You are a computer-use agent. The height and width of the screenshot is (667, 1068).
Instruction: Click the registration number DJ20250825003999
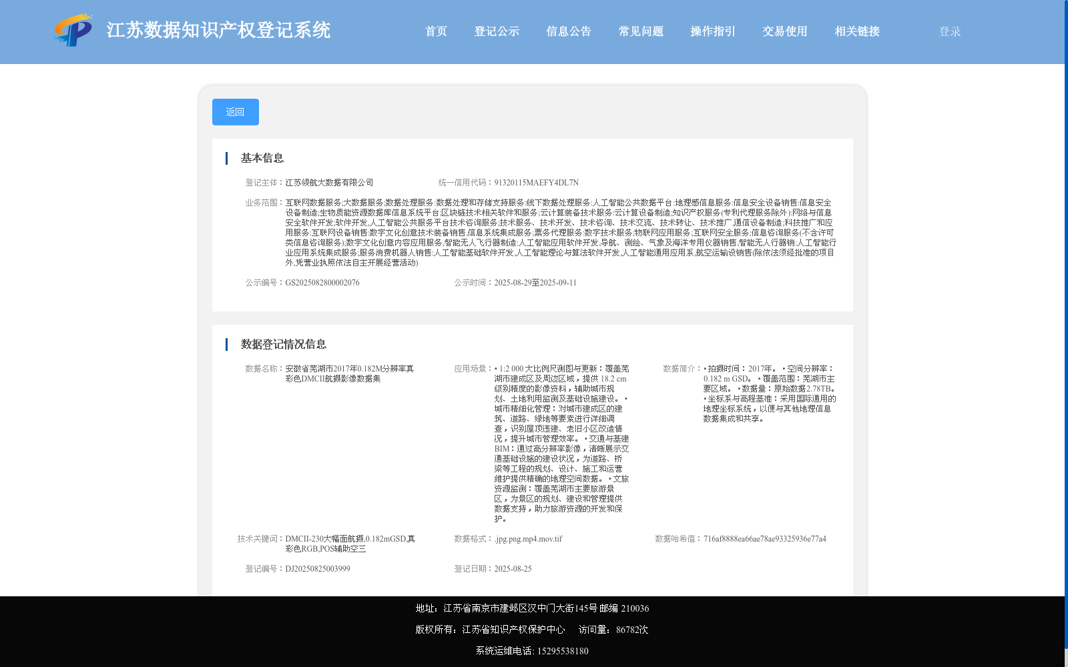tap(318, 569)
